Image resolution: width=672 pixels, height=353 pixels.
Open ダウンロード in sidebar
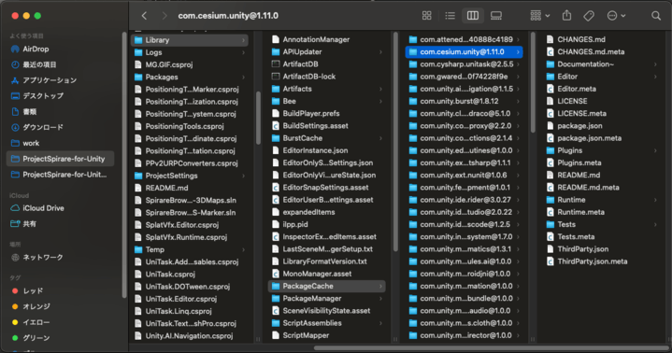coord(60,127)
